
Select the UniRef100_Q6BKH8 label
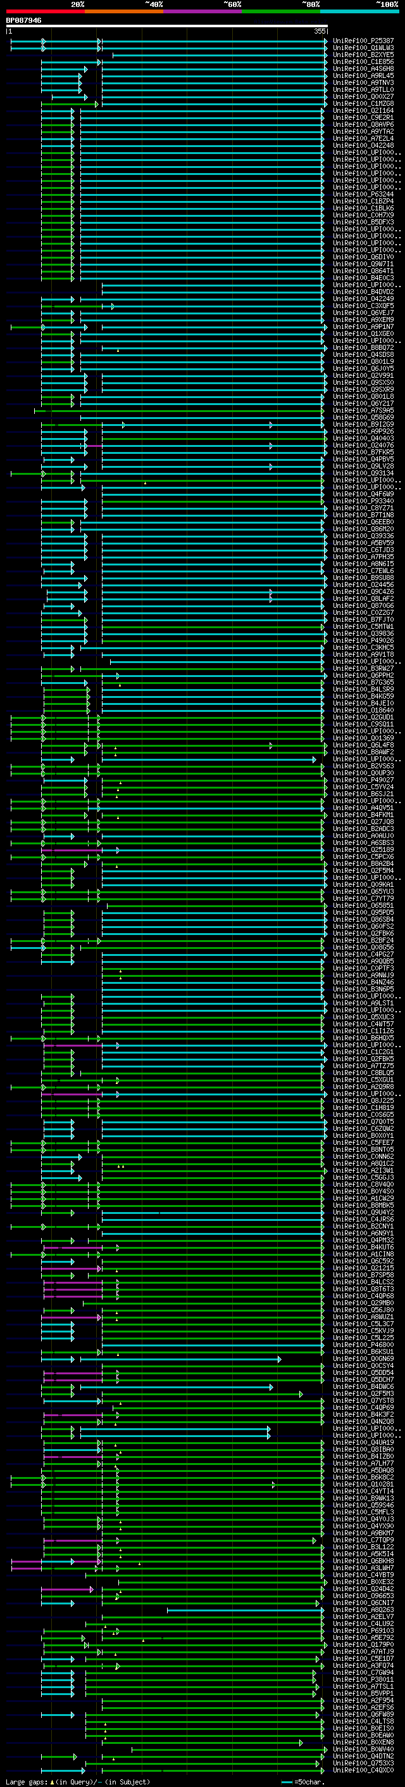[x=363, y=1561]
